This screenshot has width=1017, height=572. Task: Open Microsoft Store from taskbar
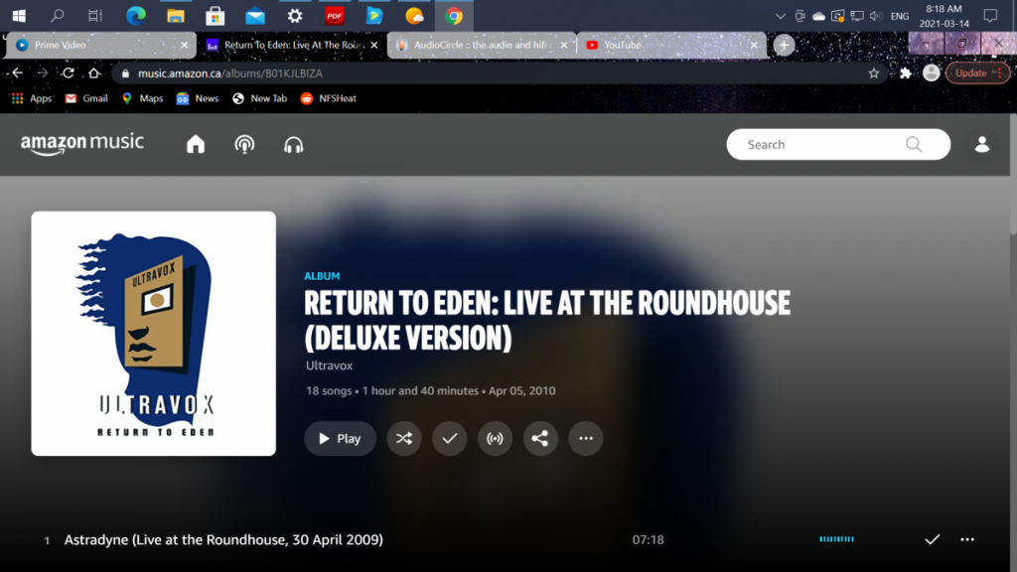click(x=215, y=16)
